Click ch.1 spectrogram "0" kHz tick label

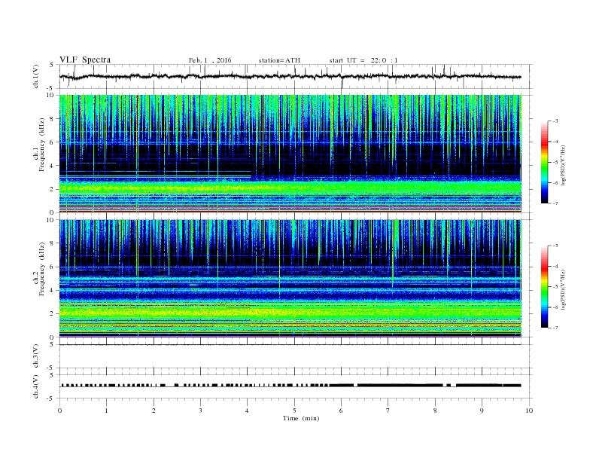click(52, 212)
